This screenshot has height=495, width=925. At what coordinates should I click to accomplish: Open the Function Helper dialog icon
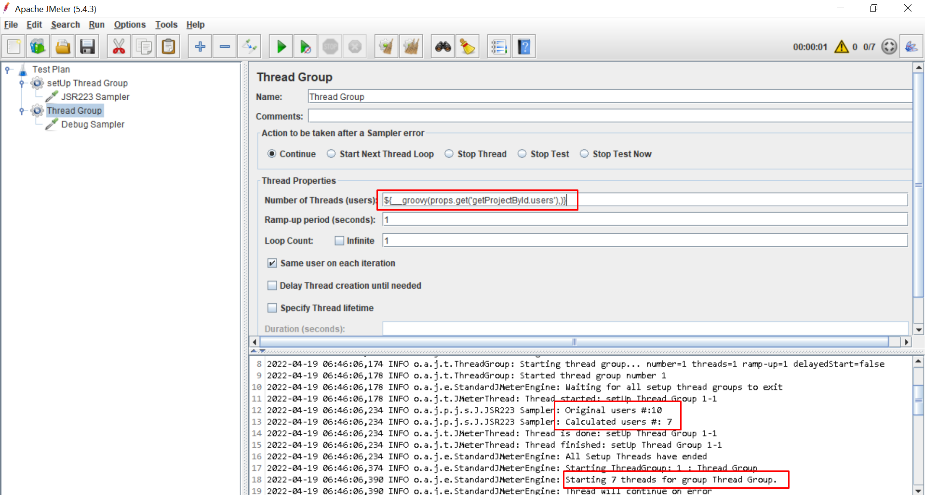pyautogui.click(x=499, y=47)
